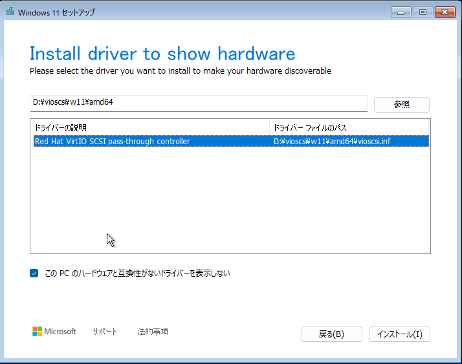Screen dimensions: 462x364
Task: Click the インストール(I) install button
Action: pyautogui.click(x=400, y=334)
